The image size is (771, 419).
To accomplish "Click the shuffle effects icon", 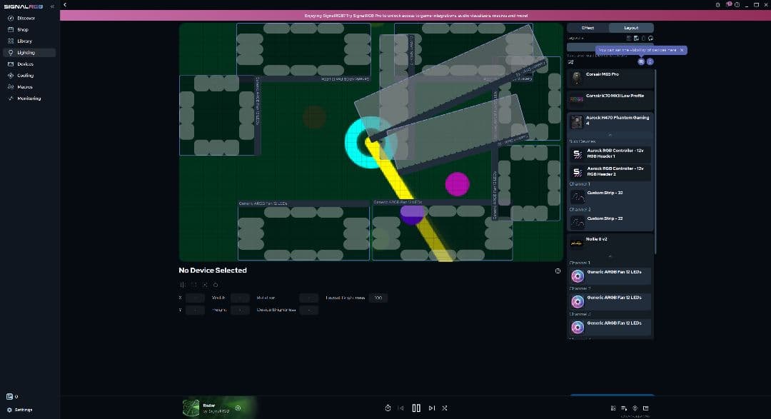I will pyautogui.click(x=444, y=408).
